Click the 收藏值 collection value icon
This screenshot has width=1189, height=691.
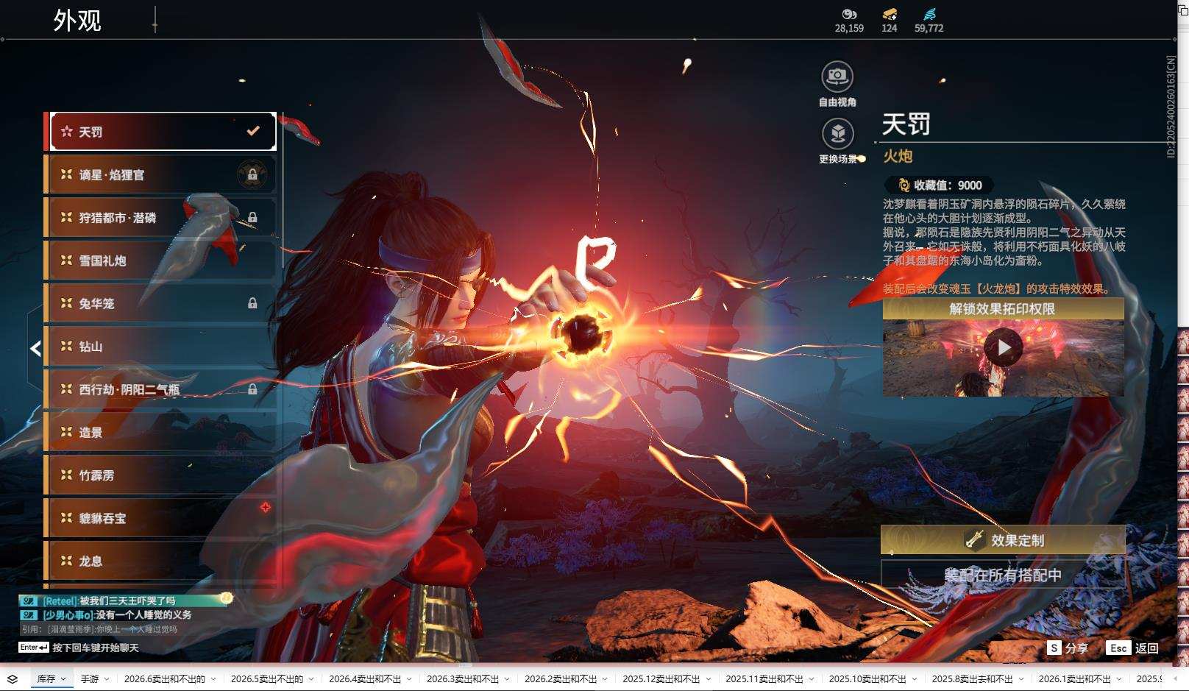[904, 185]
